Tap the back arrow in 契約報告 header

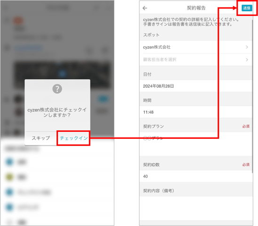tap(145, 8)
